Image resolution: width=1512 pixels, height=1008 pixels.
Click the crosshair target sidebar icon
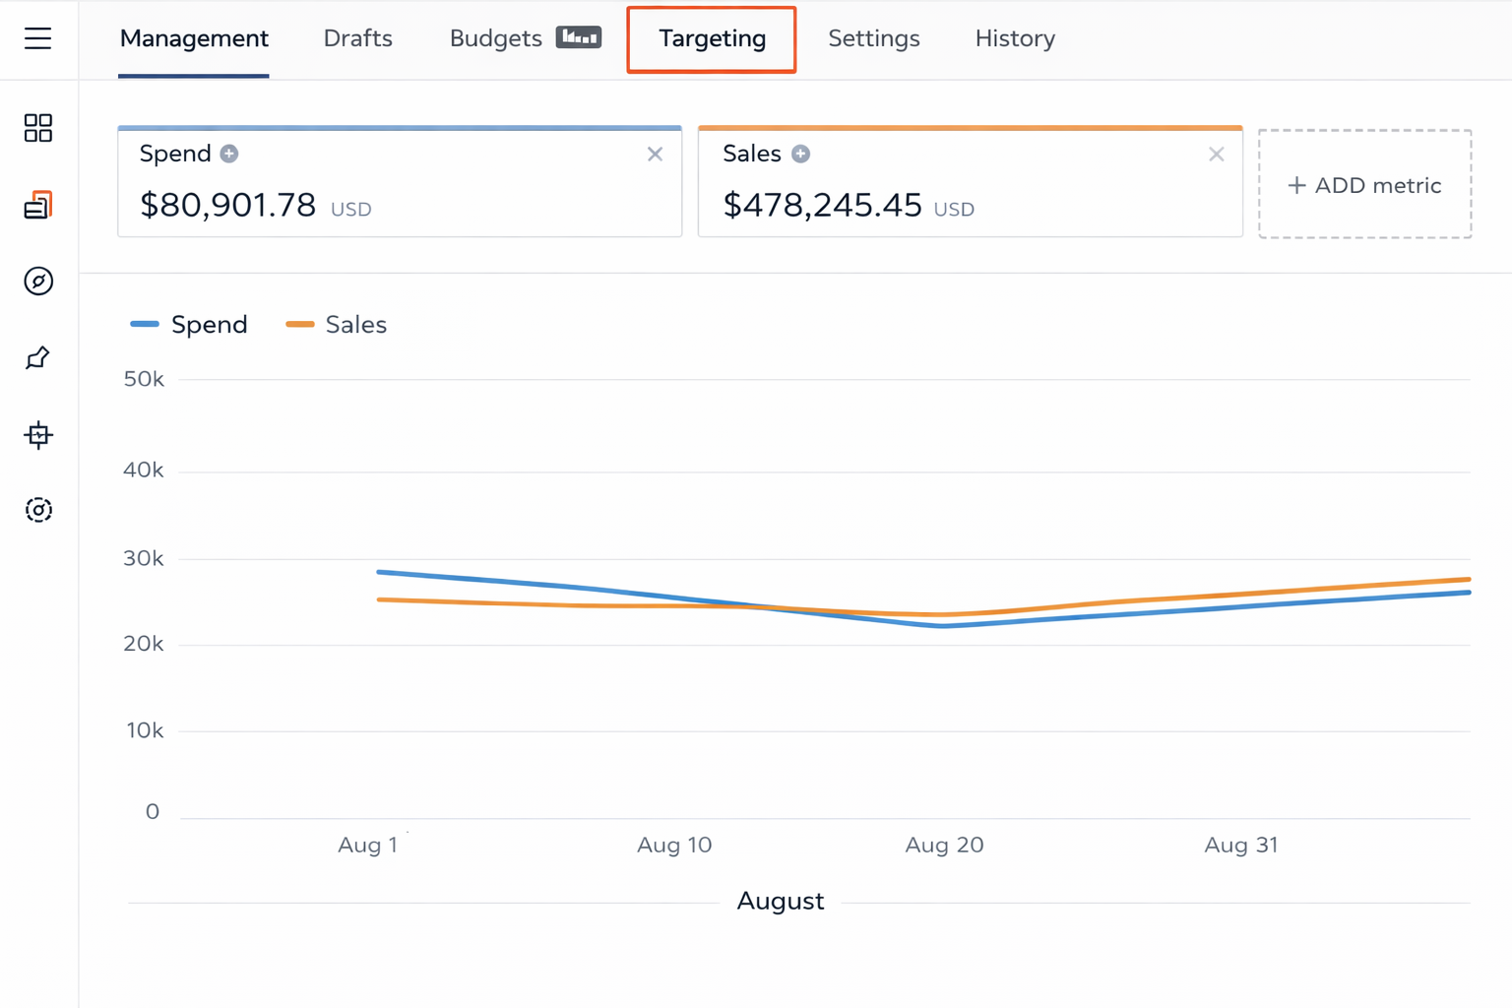38,434
